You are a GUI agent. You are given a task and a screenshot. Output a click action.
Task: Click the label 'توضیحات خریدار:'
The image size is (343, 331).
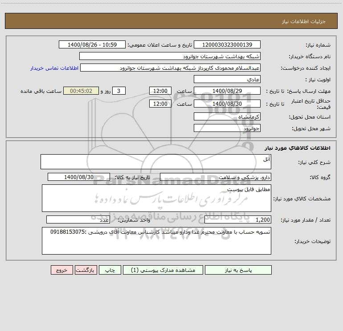[313, 241]
